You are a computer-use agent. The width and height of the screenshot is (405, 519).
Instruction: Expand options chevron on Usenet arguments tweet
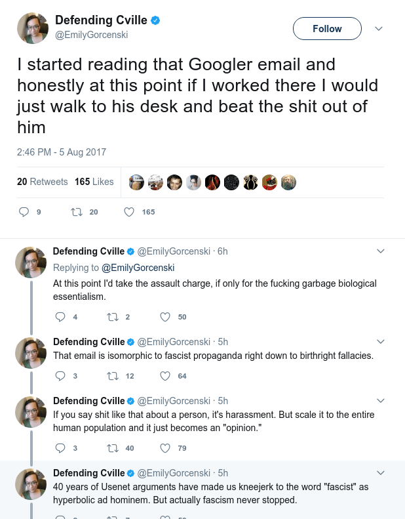(x=381, y=472)
